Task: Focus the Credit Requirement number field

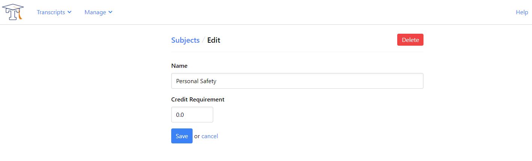Action: 192,115
